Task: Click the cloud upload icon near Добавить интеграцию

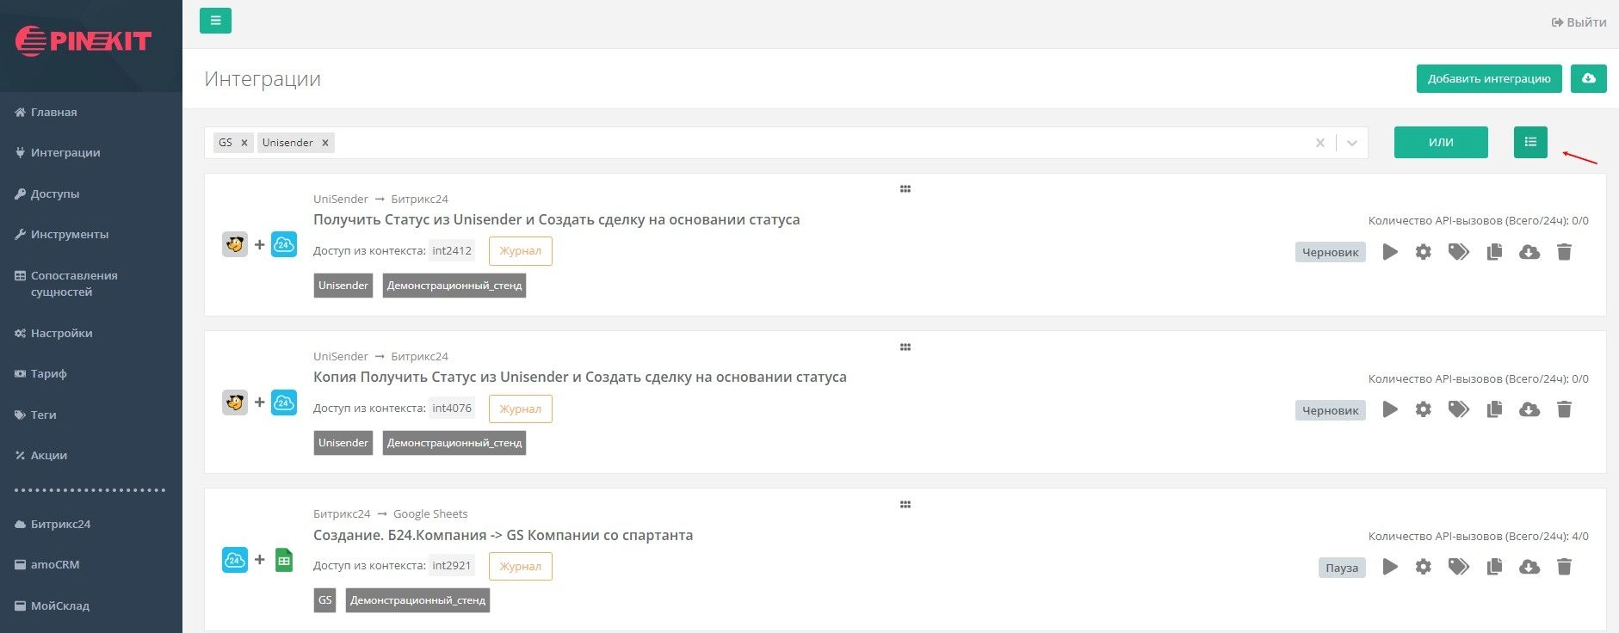Action: coord(1588,78)
